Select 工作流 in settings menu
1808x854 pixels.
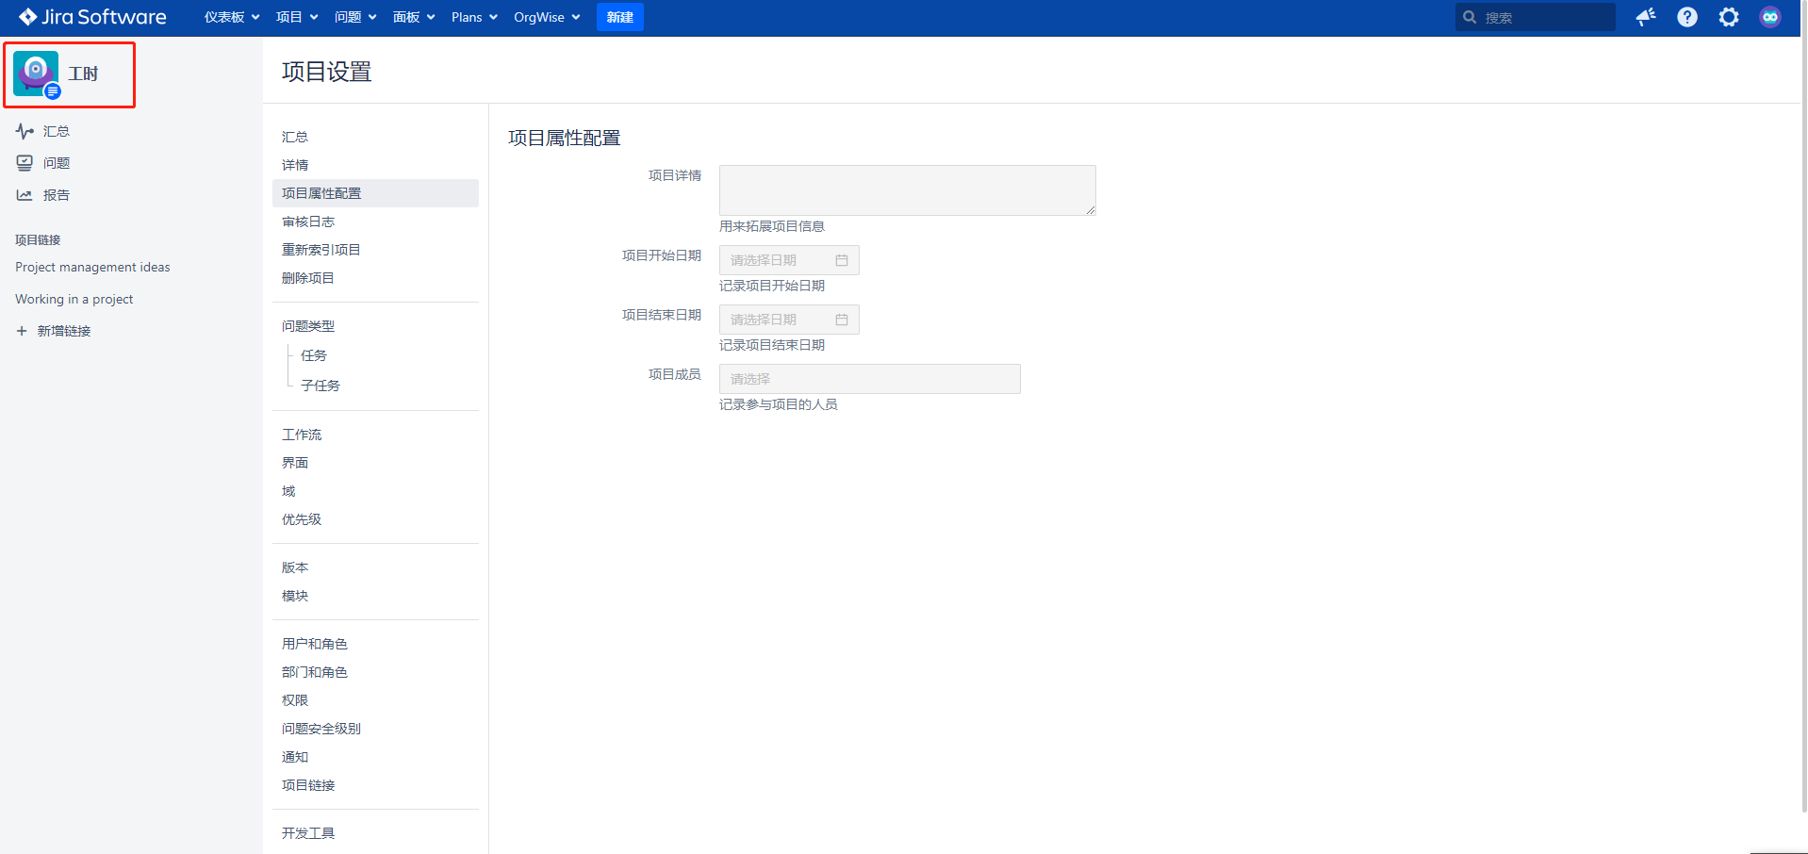tap(302, 435)
